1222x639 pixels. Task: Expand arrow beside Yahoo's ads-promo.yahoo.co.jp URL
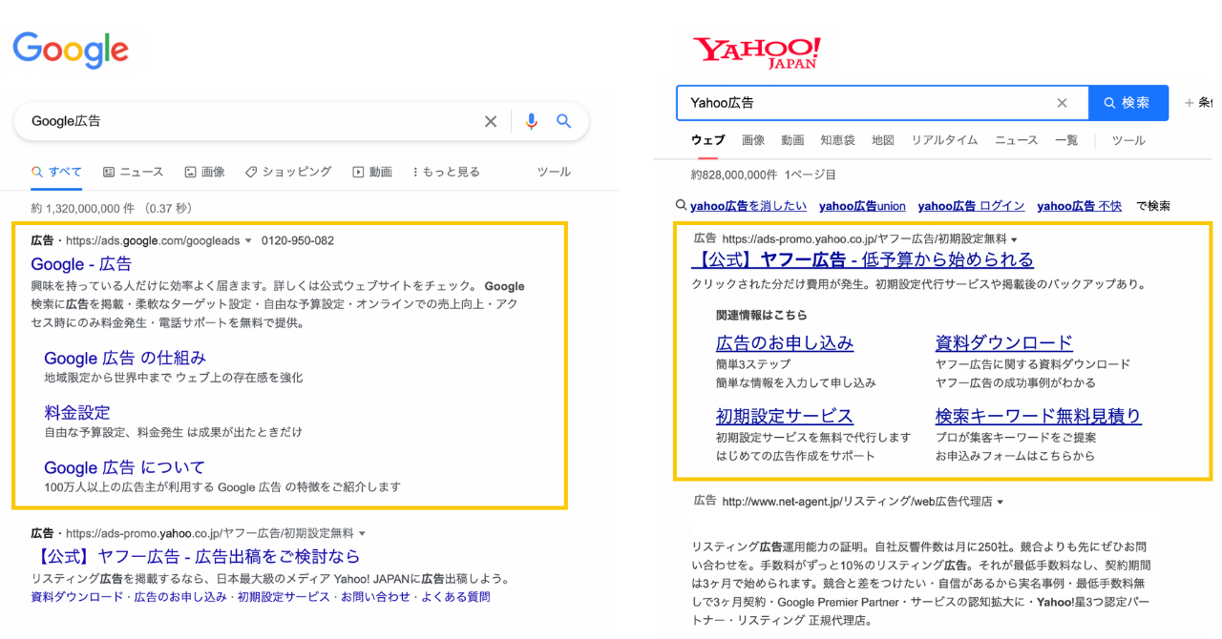click(x=1015, y=239)
